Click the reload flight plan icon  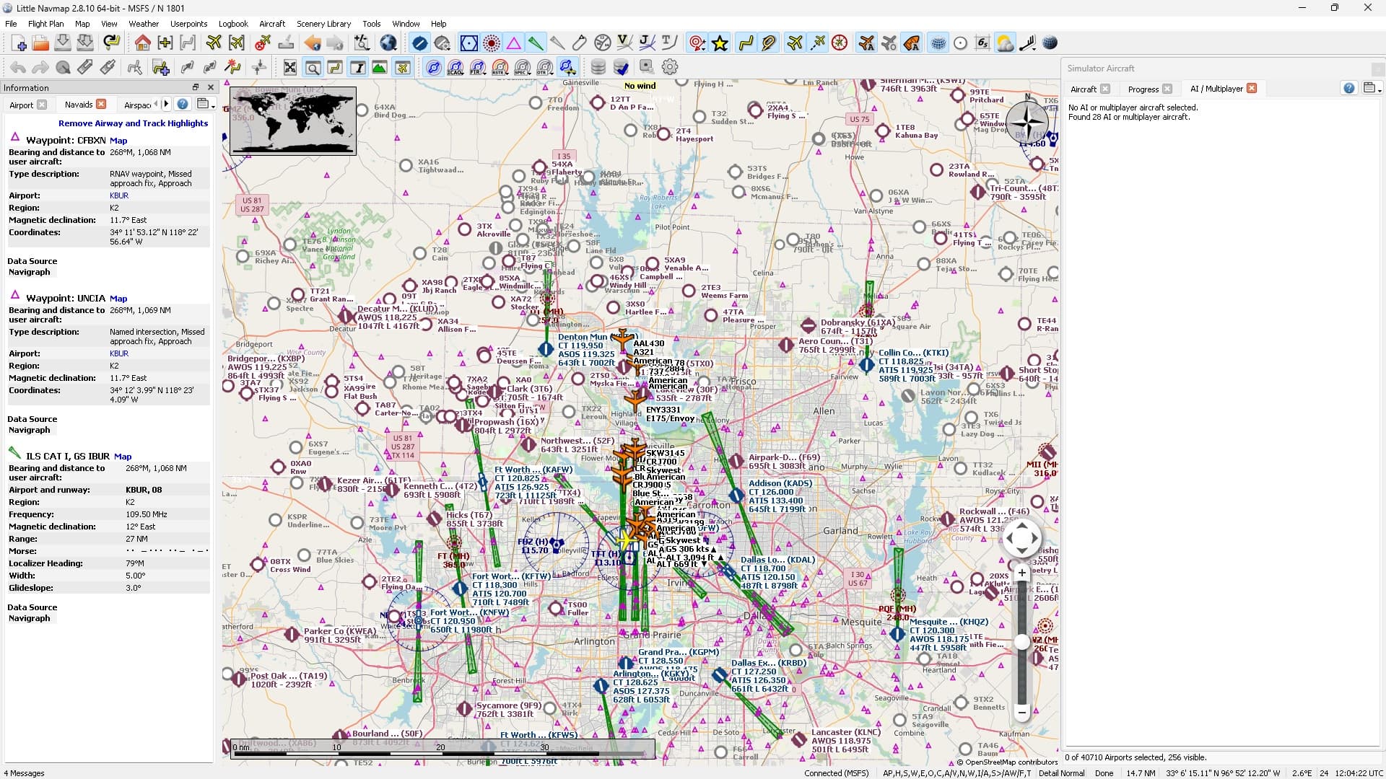pos(111,43)
